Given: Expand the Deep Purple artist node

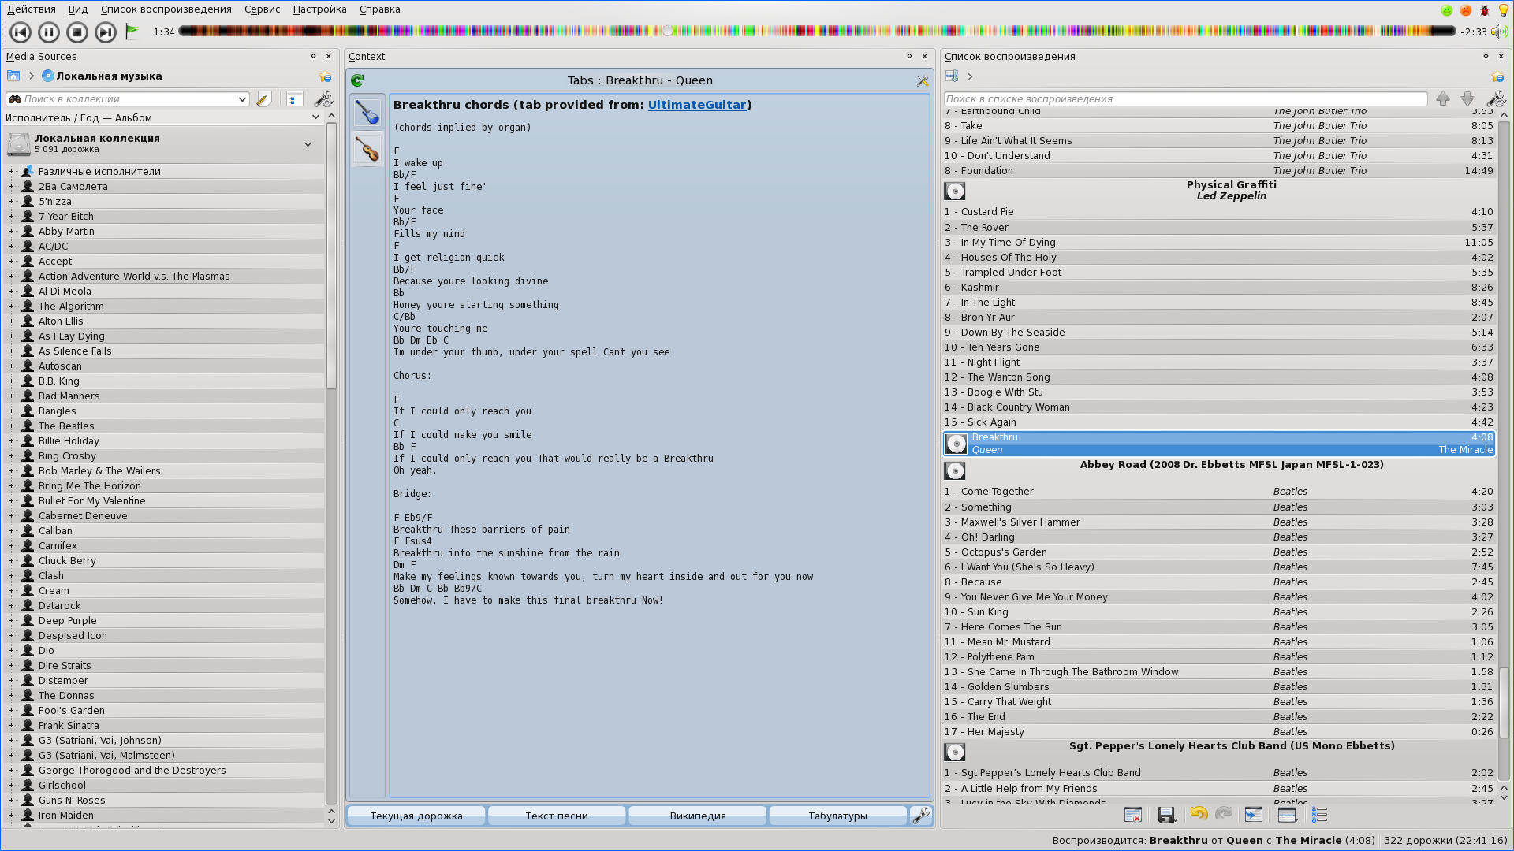Looking at the screenshot, I should (x=11, y=620).
